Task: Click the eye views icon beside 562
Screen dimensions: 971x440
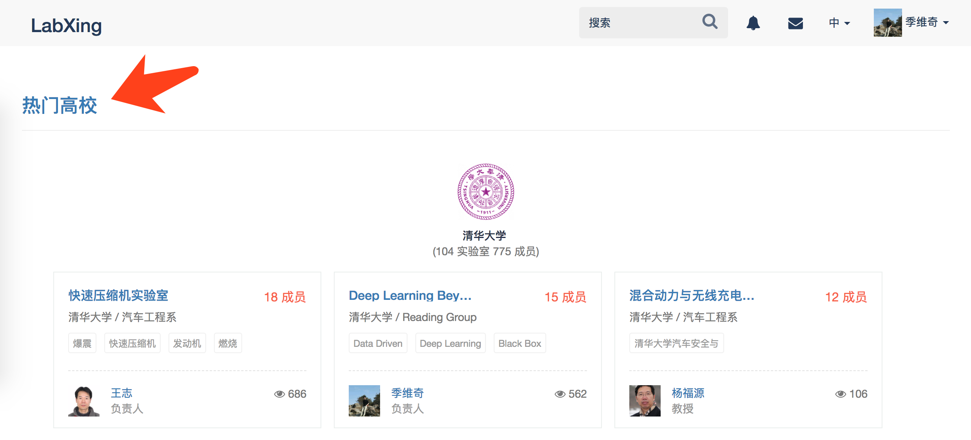Action: coord(560,394)
